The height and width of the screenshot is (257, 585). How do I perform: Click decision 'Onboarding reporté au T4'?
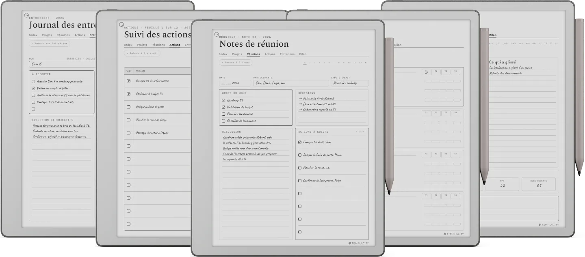tap(320, 109)
